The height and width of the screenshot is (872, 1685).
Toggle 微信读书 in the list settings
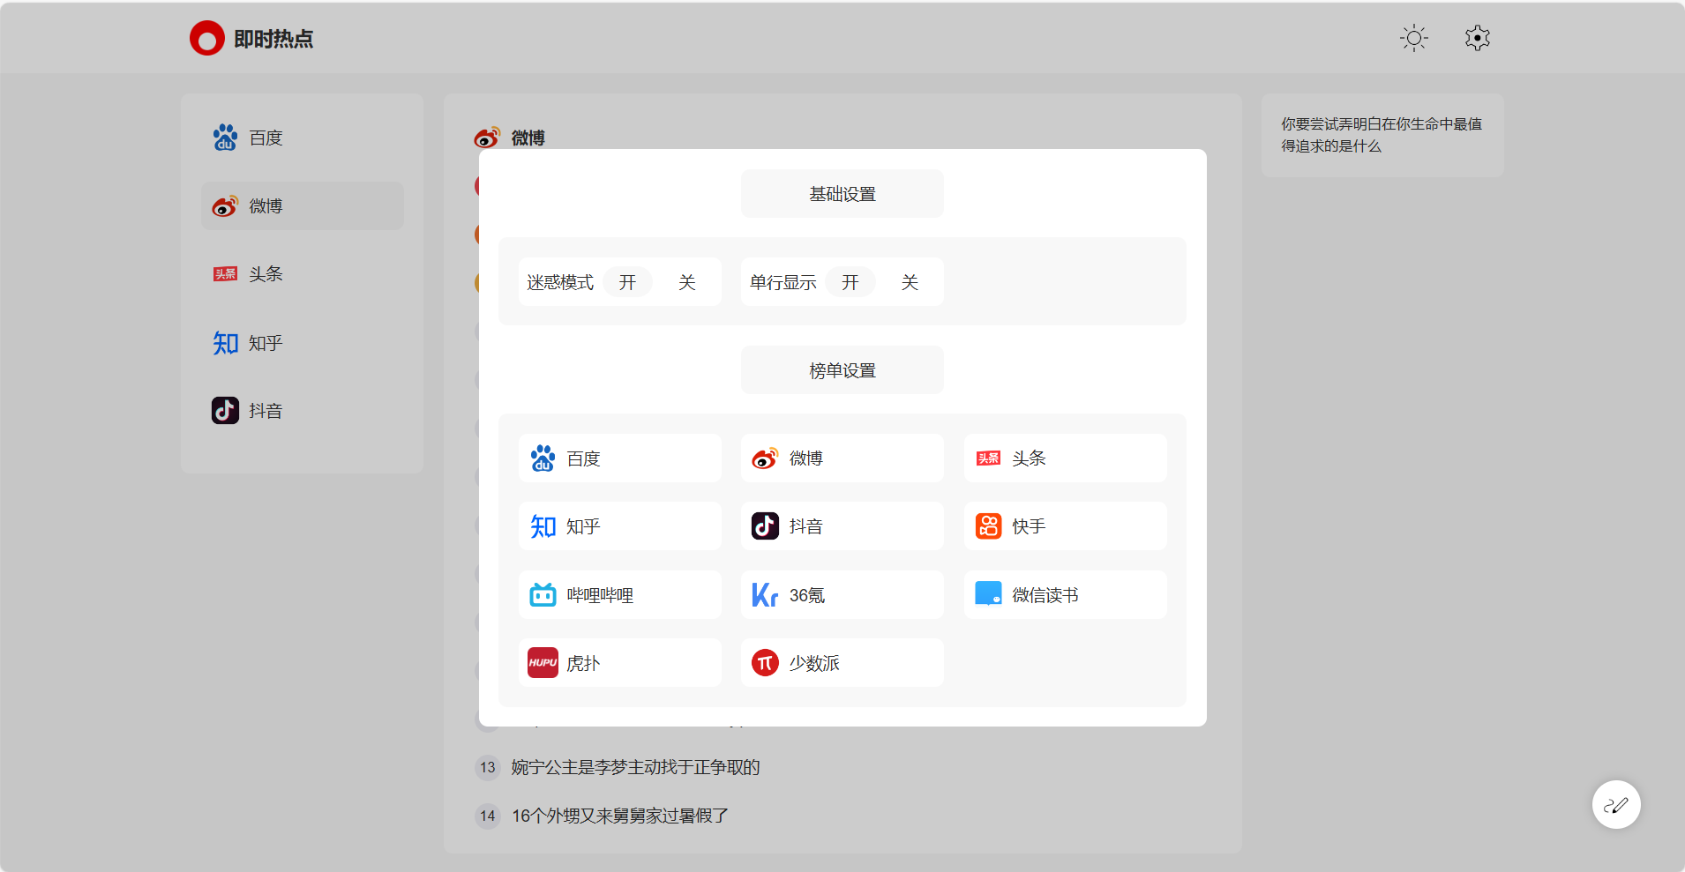(1064, 595)
